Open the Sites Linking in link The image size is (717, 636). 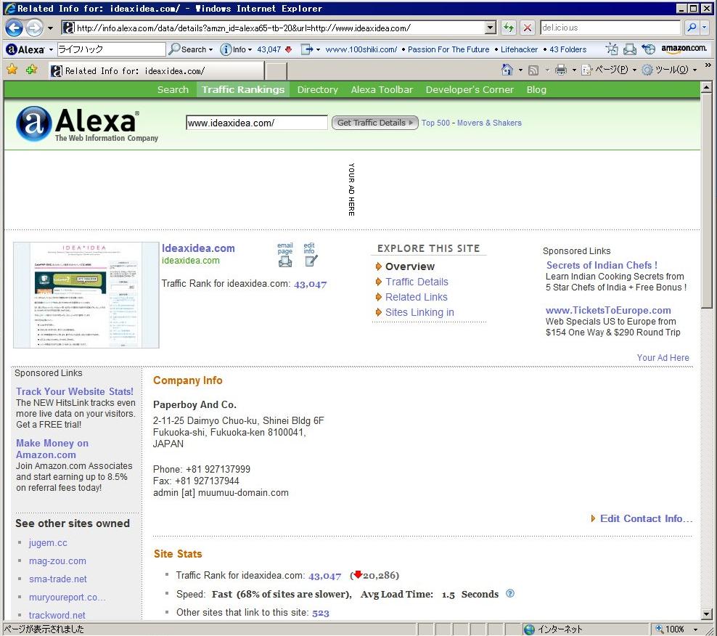click(419, 312)
